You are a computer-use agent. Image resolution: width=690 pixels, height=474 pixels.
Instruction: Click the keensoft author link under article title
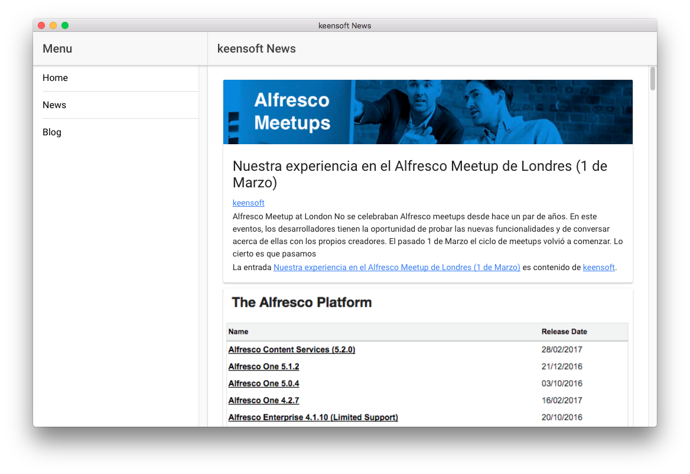pyautogui.click(x=248, y=203)
